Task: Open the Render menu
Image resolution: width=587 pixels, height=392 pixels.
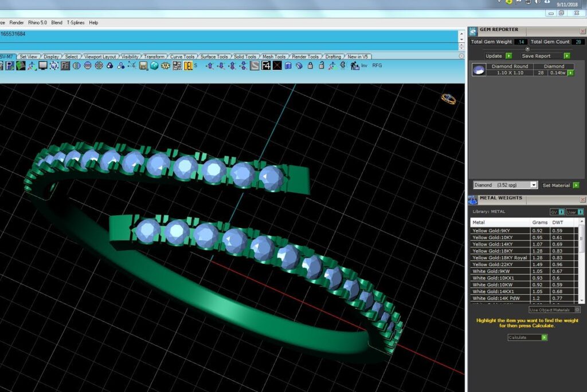Action: point(17,22)
